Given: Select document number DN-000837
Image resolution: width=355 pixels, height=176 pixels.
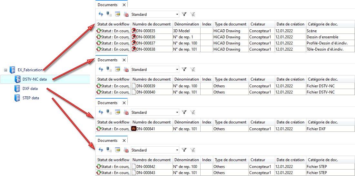Looking at the screenshot, I should click(146, 43).
